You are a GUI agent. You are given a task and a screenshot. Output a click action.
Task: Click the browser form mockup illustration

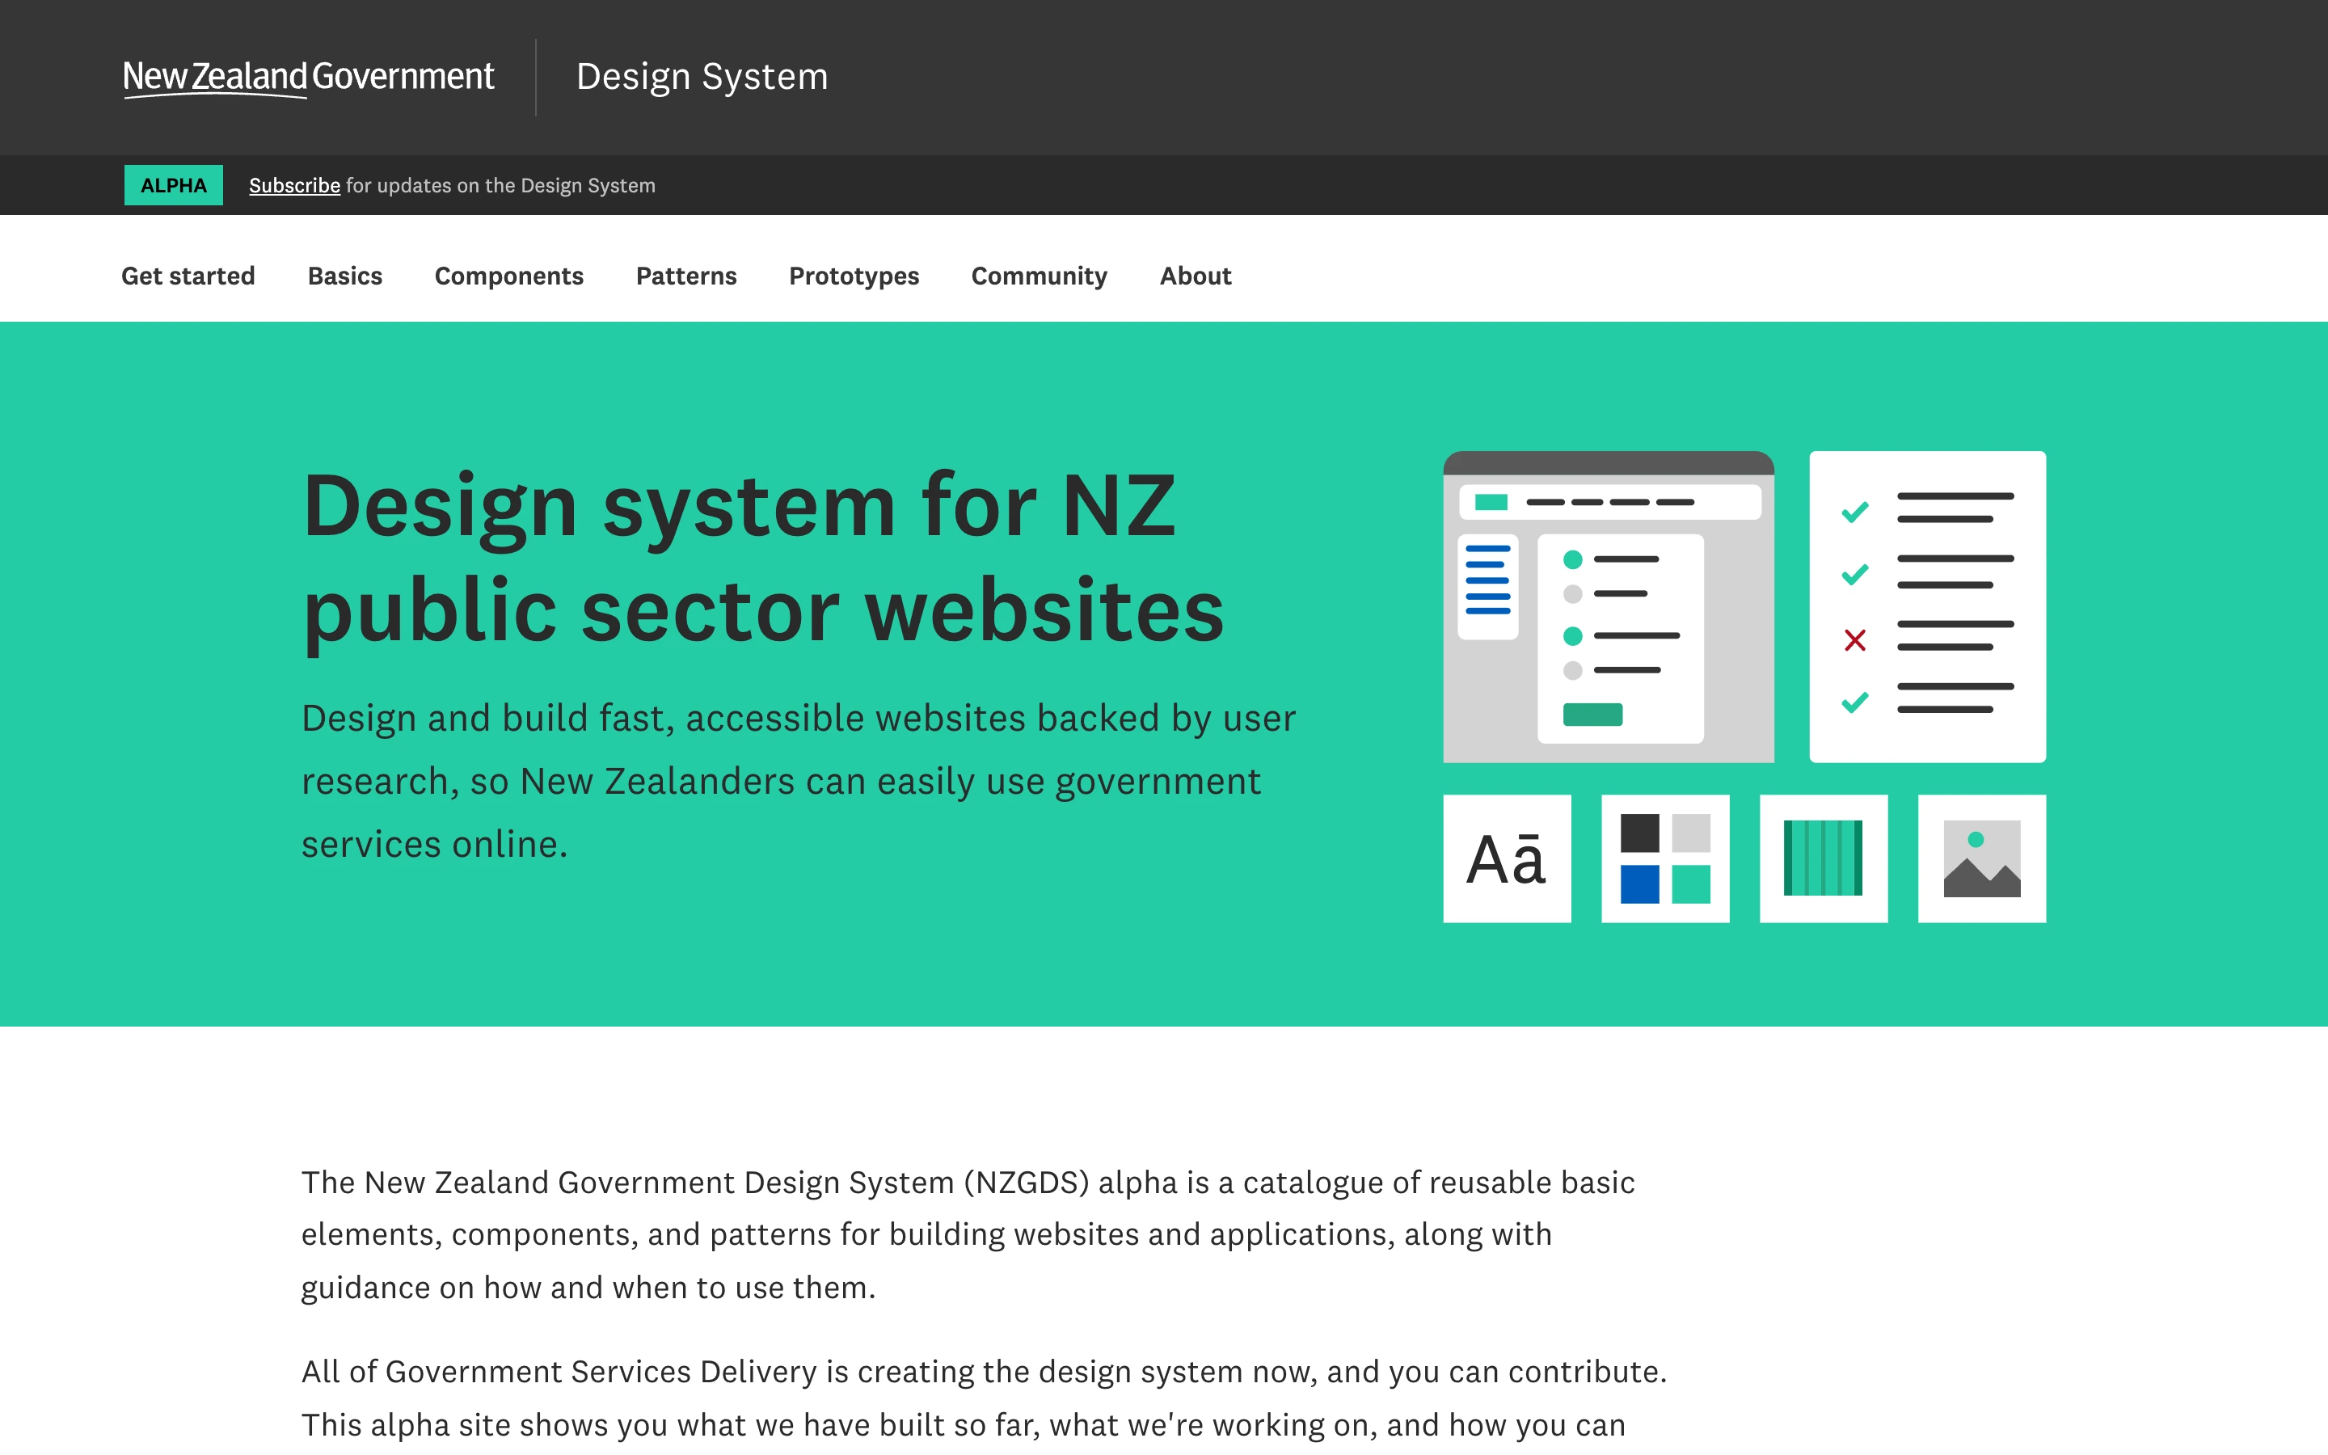pos(1609,606)
